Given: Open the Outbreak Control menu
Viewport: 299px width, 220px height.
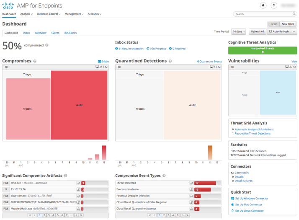Looking at the screenshot, I should click(x=49, y=14).
